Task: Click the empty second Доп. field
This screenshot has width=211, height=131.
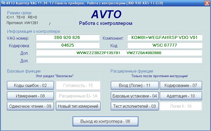Action: [119, 60]
